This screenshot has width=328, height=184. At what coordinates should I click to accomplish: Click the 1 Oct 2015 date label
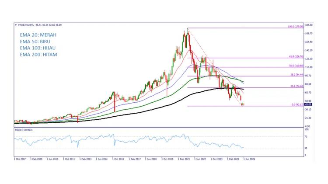pyautogui.click(x=119, y=159)
